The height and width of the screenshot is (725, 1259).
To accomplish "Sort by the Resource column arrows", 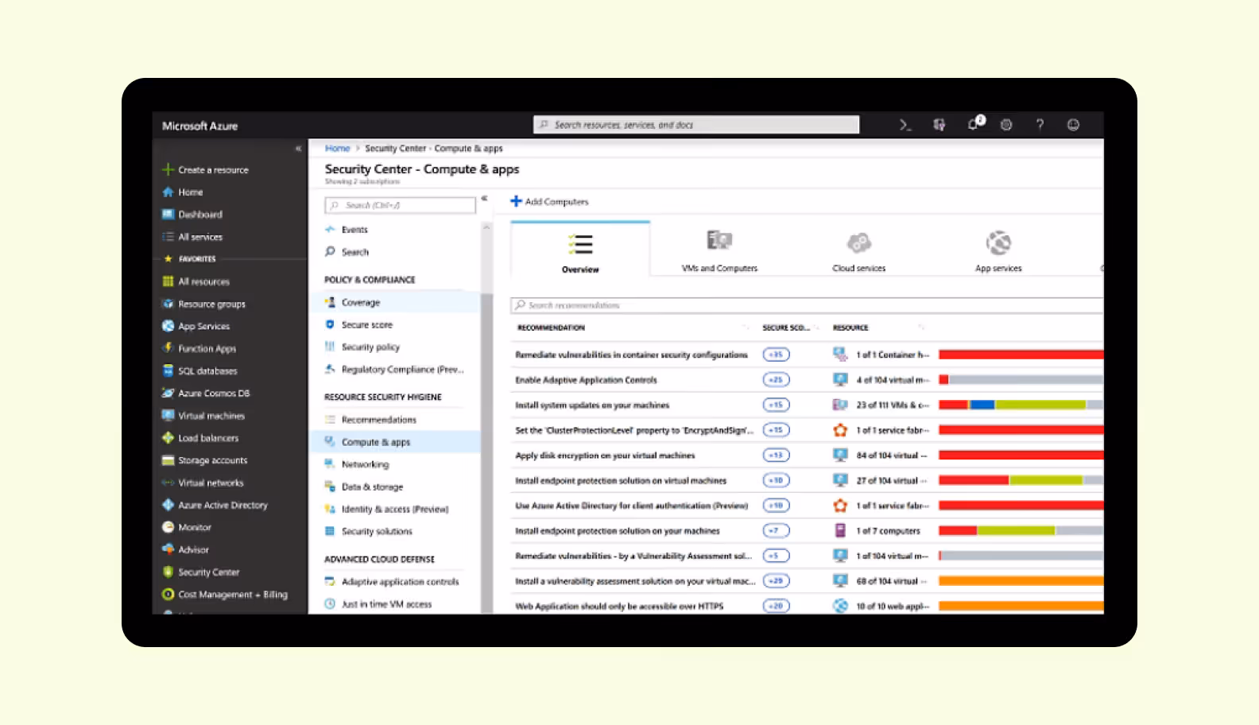I will (921, 328).
